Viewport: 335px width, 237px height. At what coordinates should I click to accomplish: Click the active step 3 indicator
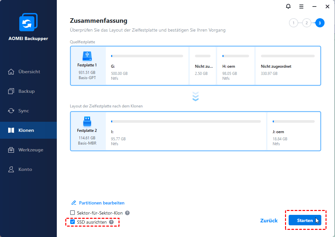tap(320, 23)
